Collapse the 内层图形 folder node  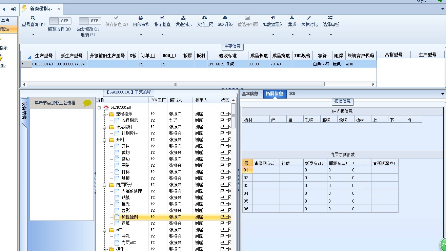click(x=105, y=185)
